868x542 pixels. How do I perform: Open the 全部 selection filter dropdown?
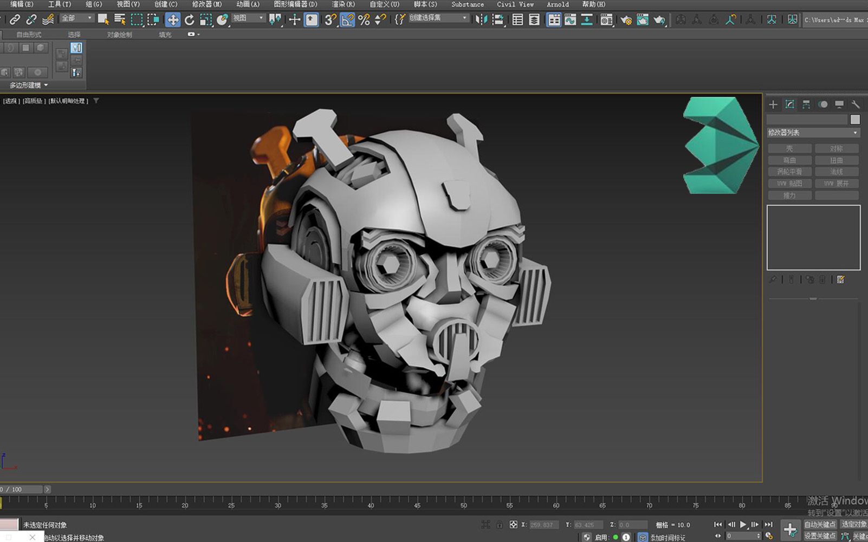[77, 18]
